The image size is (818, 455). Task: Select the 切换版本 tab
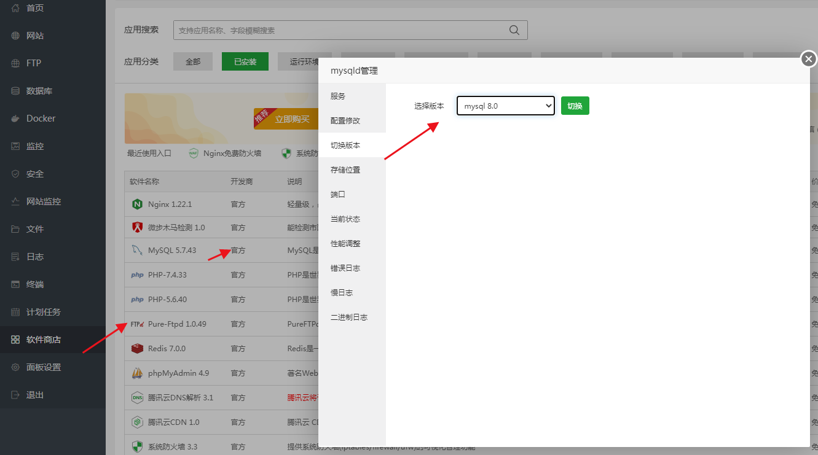tap(352, 145)
